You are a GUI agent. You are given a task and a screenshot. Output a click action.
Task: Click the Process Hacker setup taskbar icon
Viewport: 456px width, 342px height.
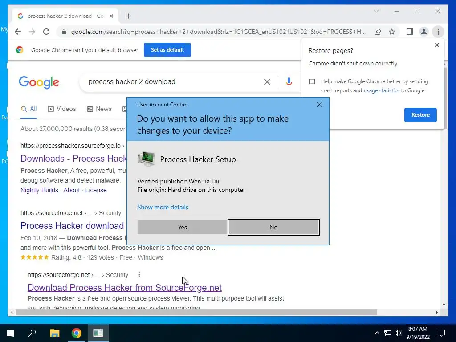tap(98, 333)
